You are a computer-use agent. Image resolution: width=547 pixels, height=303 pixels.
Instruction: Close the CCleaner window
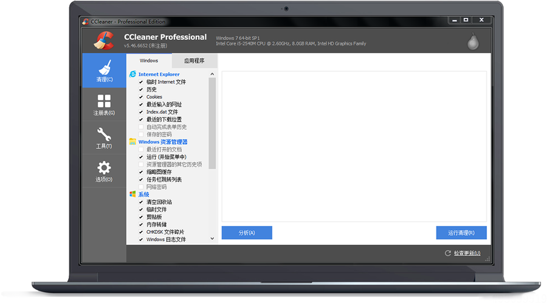pos(481,20)
